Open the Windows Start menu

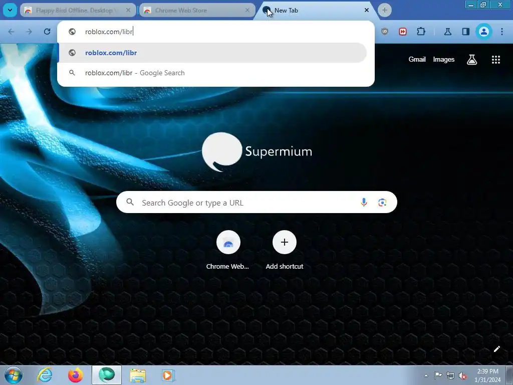click(14, 375)
